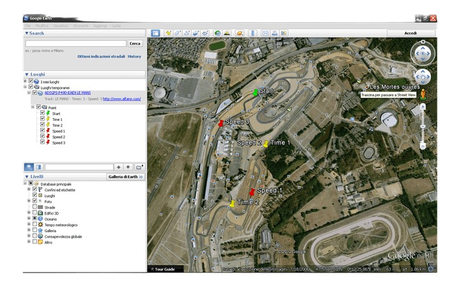The height and width of the screenshot is (288, 460).
Task: Uncheck the Speed 3 placemark checkbox
Action: click(43, 142)
